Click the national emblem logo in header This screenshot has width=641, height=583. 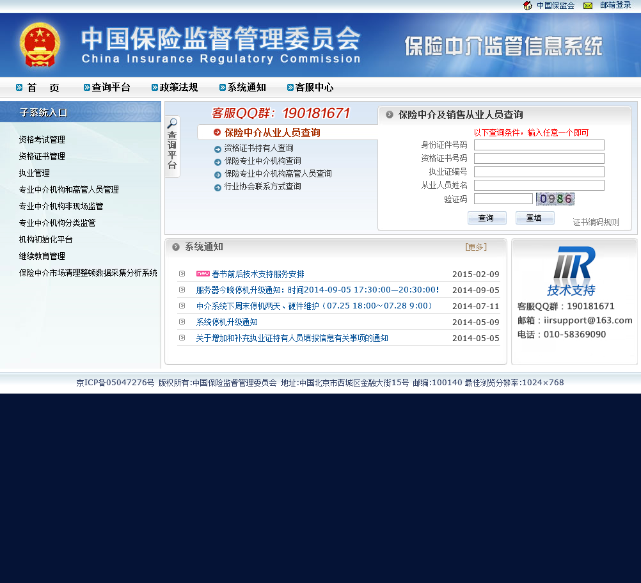(40, 45)
